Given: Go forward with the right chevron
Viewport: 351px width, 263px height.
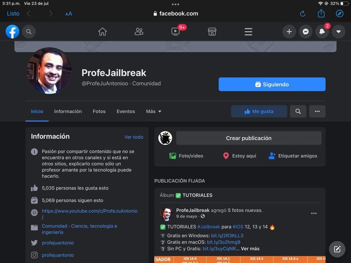Looking at the screenshot, I should tap(51, 14).
